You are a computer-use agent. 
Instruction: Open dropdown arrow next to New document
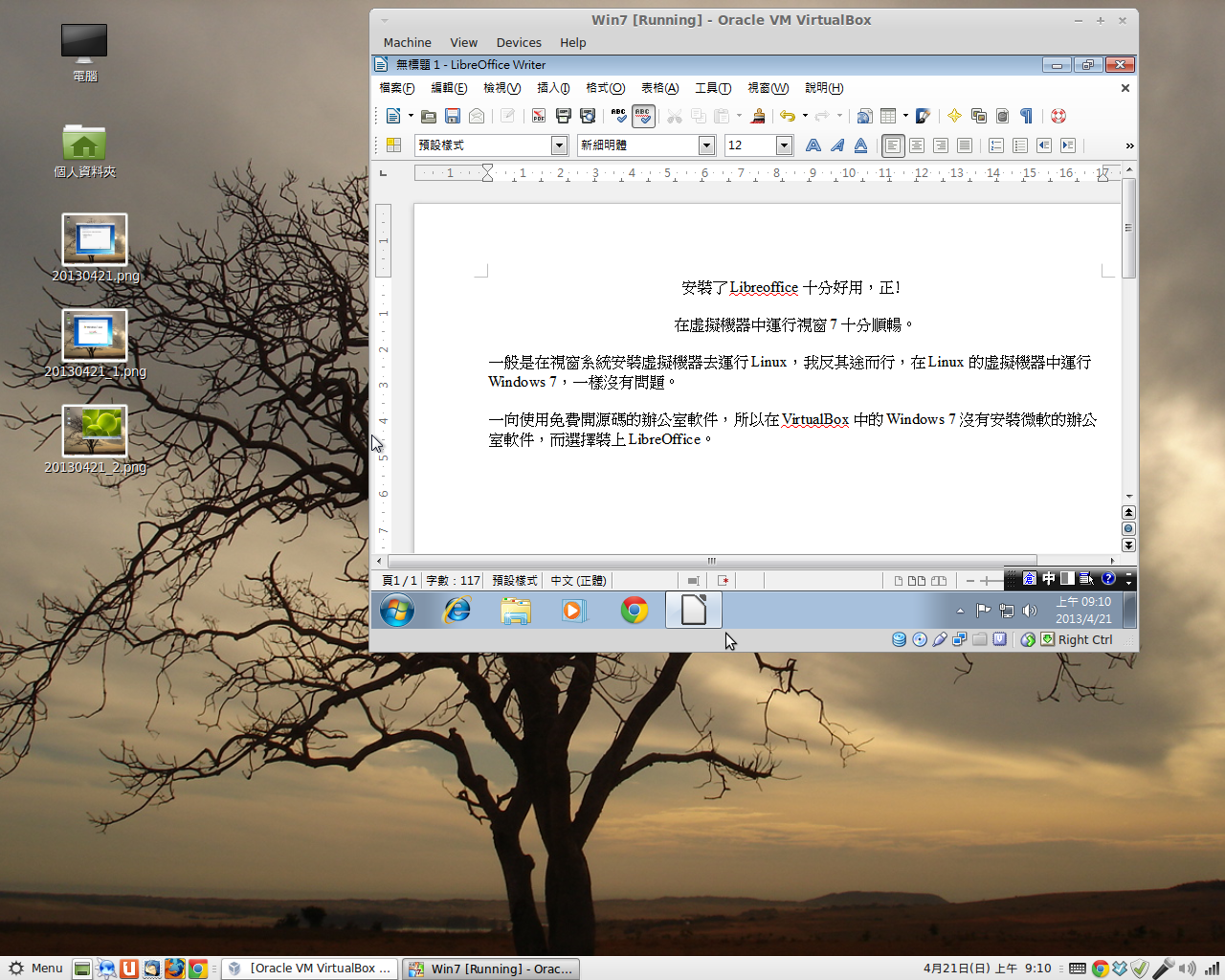411,116
